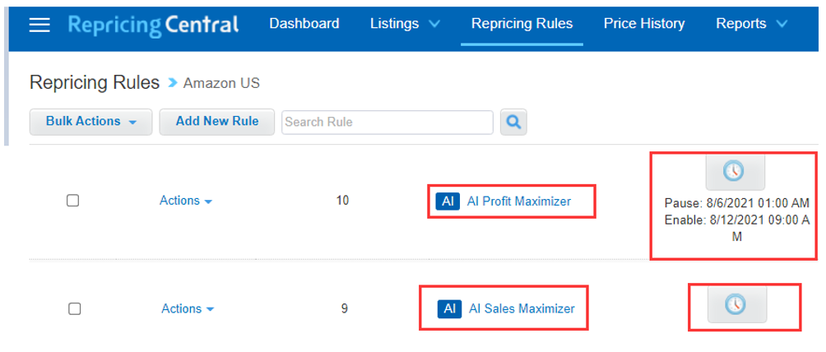The height and width of the screenshot is (352, 826).
Task: Expand the Bulk Actions dropdown
Action: click(x=91, y=122)
